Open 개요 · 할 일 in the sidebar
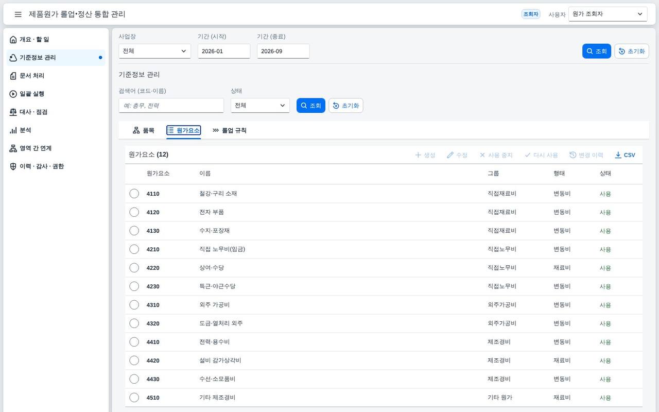Screen dimensions: 659x412 (x=57, y=40)
